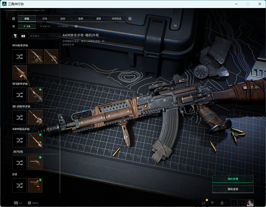Screen dimensions: 266x207
Task: Select random-skin shuffle for G18
Action: [x=20, y=185]
